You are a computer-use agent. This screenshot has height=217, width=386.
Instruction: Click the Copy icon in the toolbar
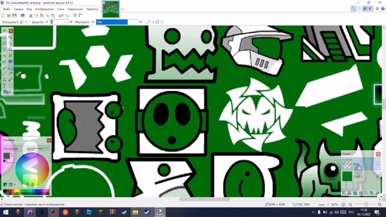click(x=36, y=16)
